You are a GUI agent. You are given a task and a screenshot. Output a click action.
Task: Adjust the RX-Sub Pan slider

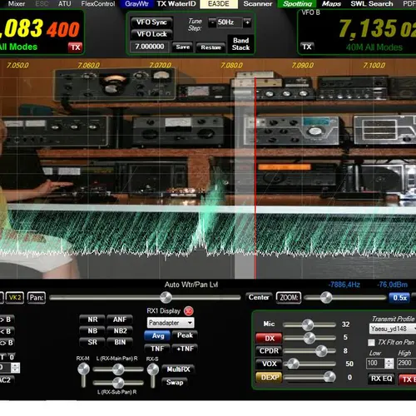point(118,383)
